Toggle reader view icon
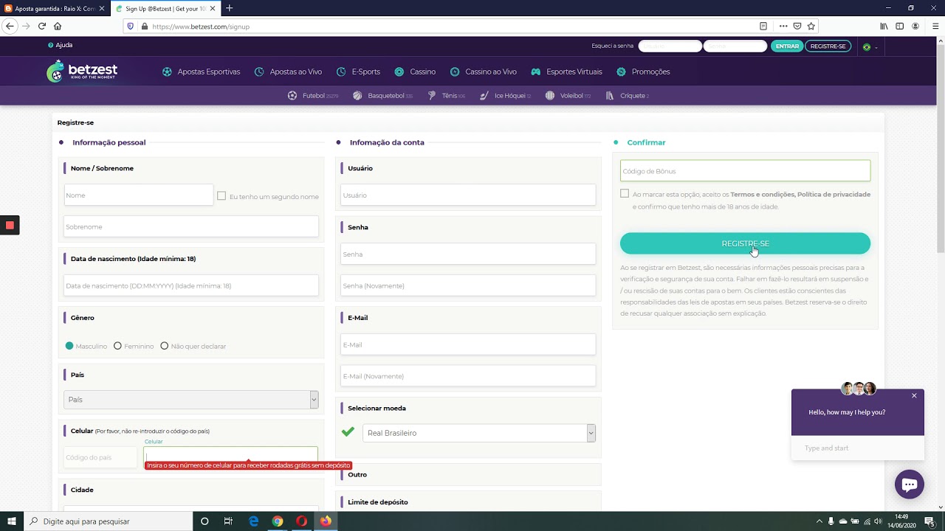This screenshot has width=945, height=531. click(763, 26)
